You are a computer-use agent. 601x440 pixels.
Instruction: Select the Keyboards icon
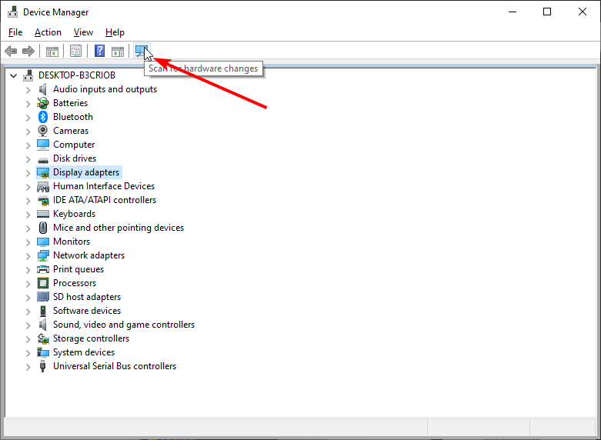[x=43, y=214]
